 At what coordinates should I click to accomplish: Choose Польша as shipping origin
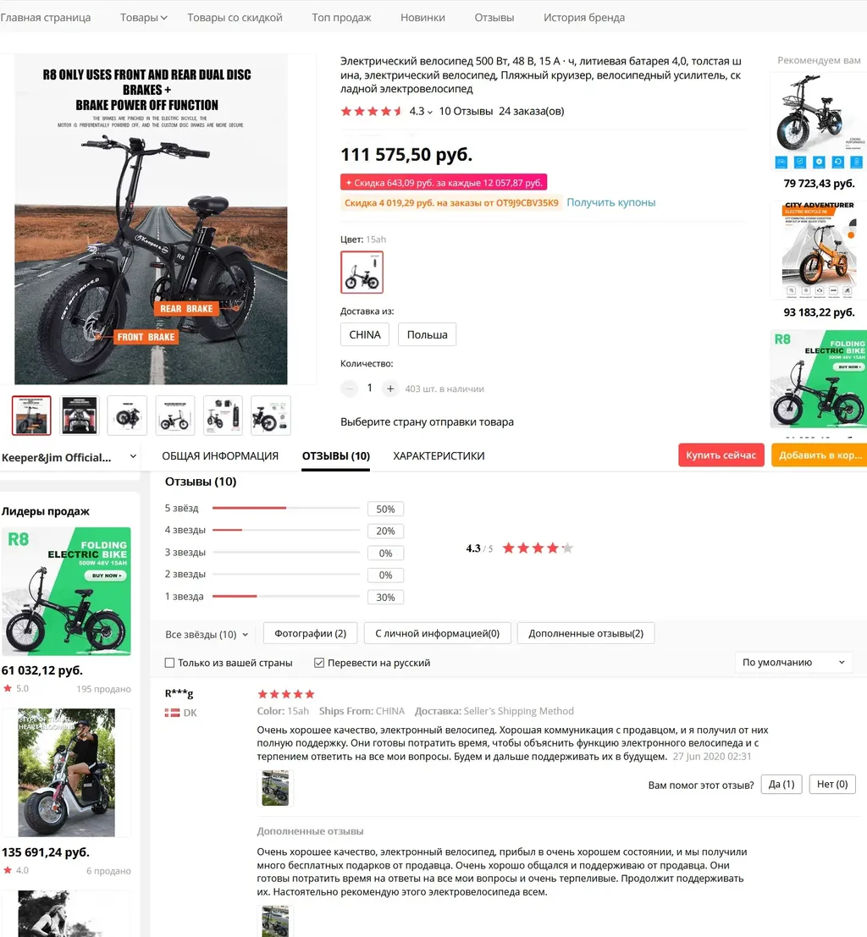tap(427, 334)
